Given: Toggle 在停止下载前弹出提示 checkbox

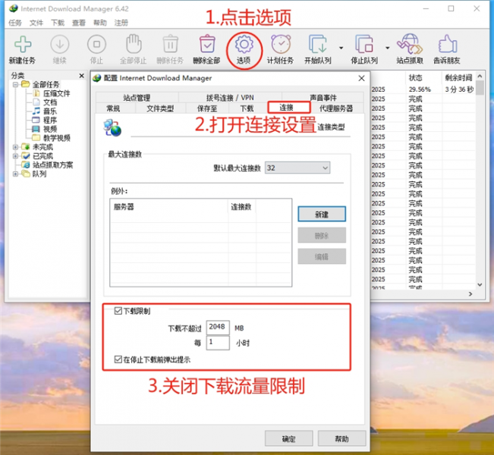Looking at the screenshot, I should pos(118,359).
